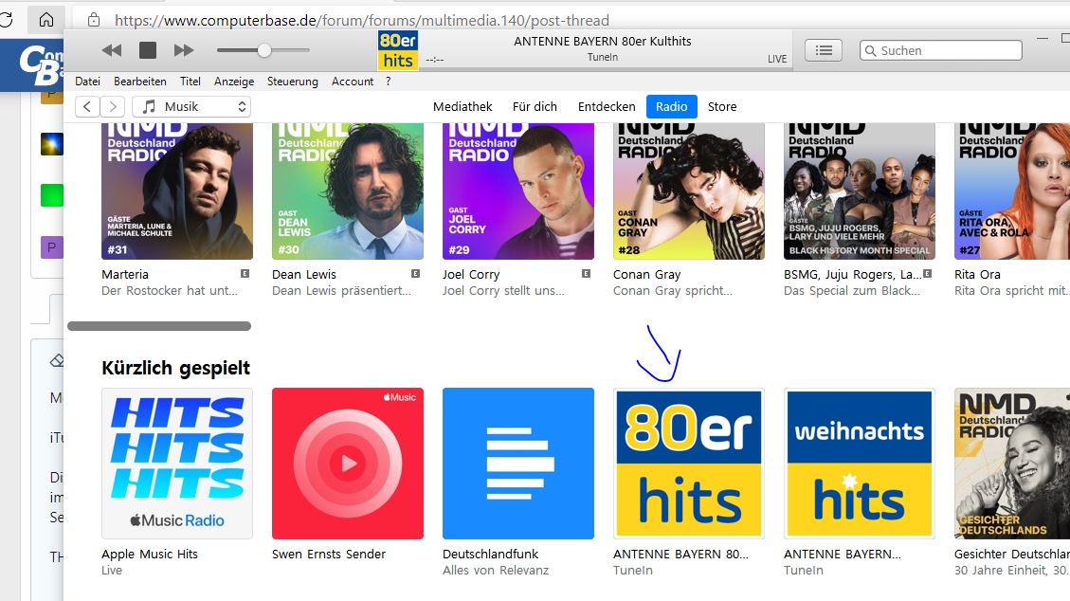Switch to the Für dich tab
This screenshot has width=1070, height=601.
click(535, 106)
